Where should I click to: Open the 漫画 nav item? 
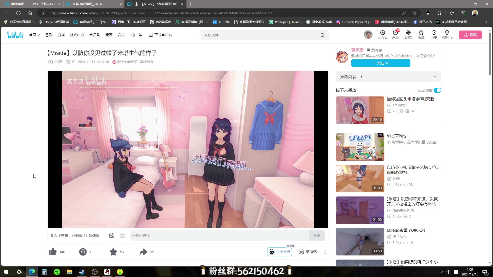pyautogui.click(x=109, y=35)
